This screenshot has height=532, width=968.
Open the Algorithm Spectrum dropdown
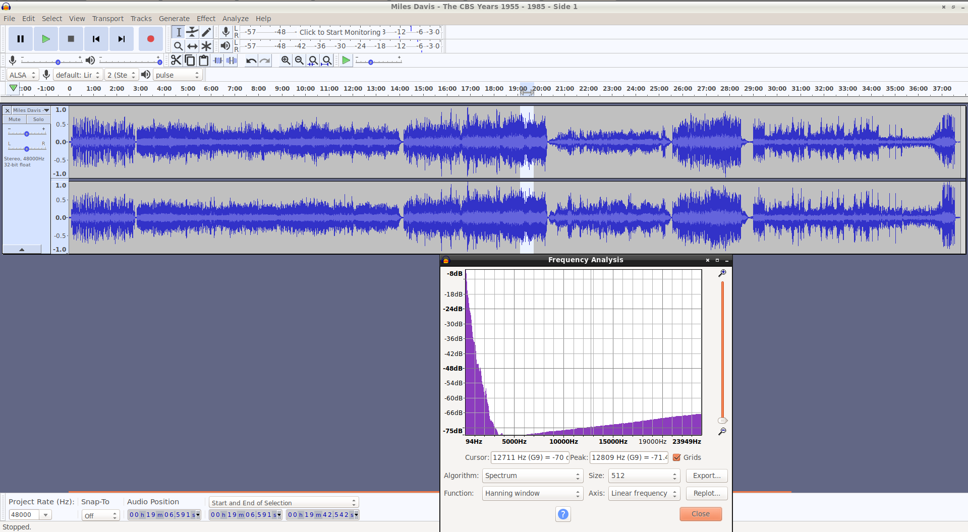coord(532,476)
